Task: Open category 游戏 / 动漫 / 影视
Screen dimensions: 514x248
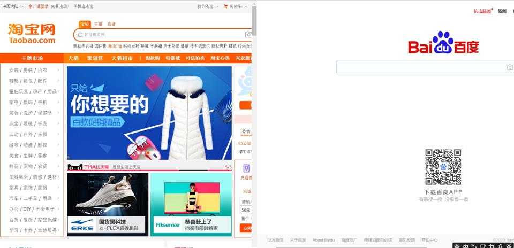Action: click(x=28, y=145)
